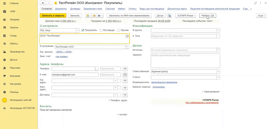Expand the В группе dropdown

[x=218, y=30]
